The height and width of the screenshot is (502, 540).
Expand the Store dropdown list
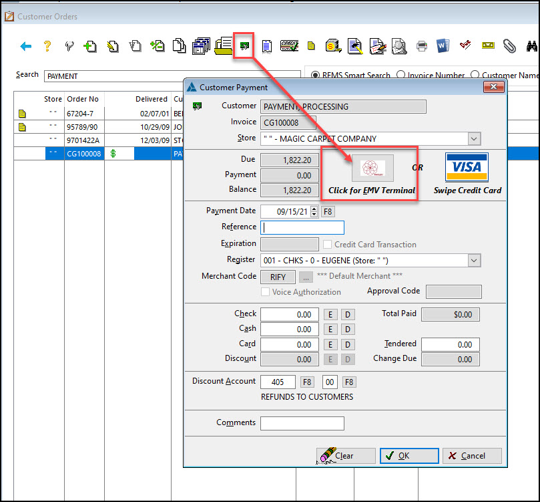tap(474, 139)
